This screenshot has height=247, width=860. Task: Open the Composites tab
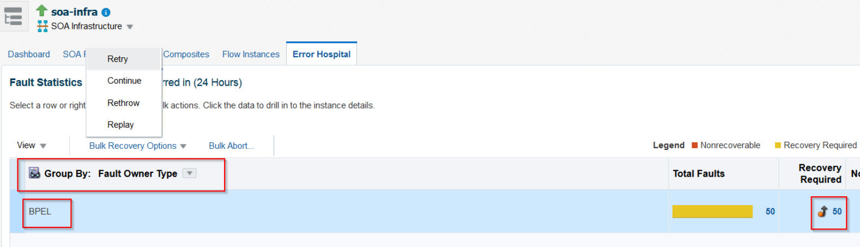click(186, 55)
